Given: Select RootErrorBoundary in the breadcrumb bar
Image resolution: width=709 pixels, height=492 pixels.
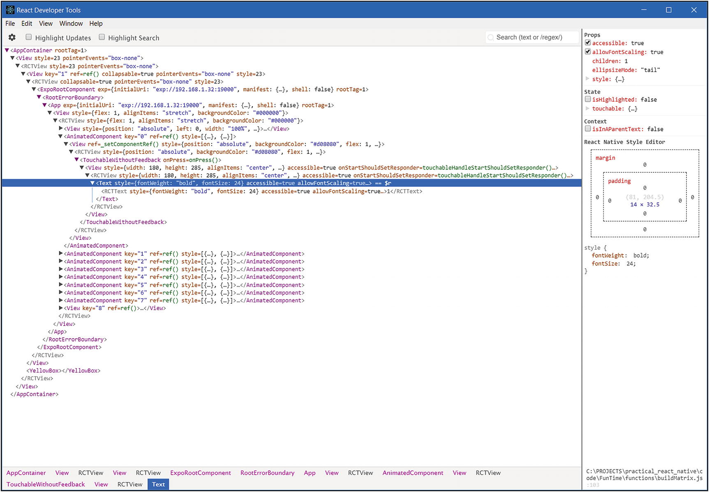Looking at the screenshot, I should pos(267,473).
